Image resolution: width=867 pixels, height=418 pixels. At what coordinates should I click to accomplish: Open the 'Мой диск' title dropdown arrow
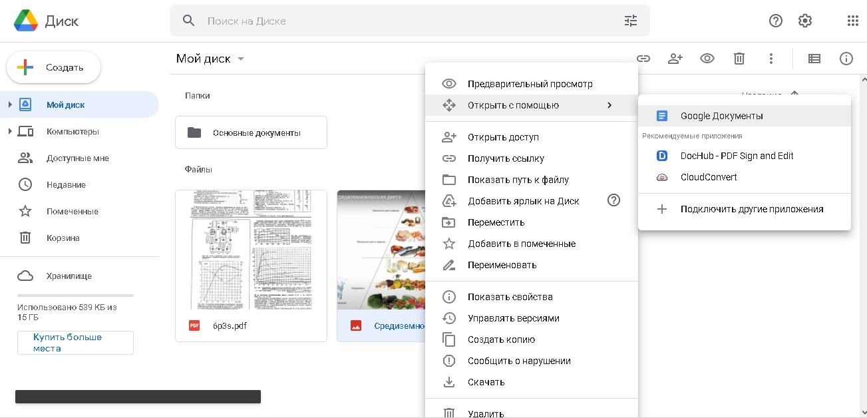pyautogui.click(x=241, y=59)
